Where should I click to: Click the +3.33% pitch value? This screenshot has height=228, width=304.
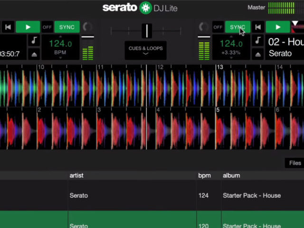click(231, 53)
